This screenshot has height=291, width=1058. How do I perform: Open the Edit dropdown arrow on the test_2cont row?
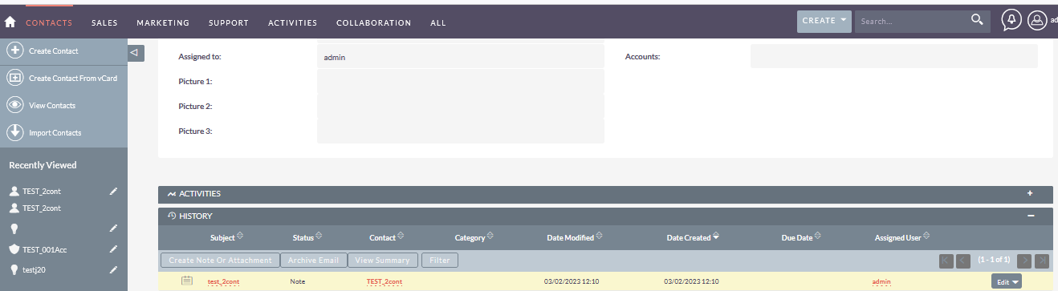pos(1016,282)
